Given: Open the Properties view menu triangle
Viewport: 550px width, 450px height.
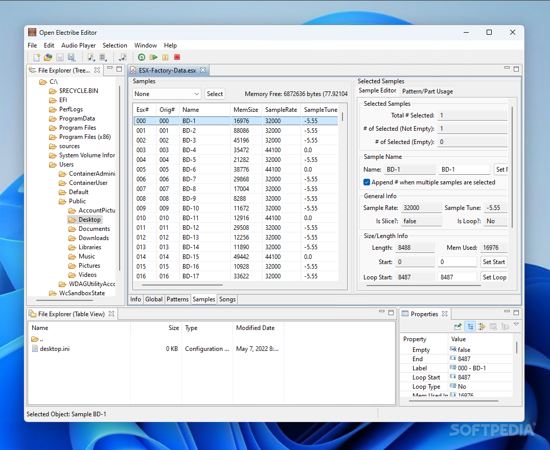Looking at the screenshot, I should pyautogui.click(x=516, y=324).
